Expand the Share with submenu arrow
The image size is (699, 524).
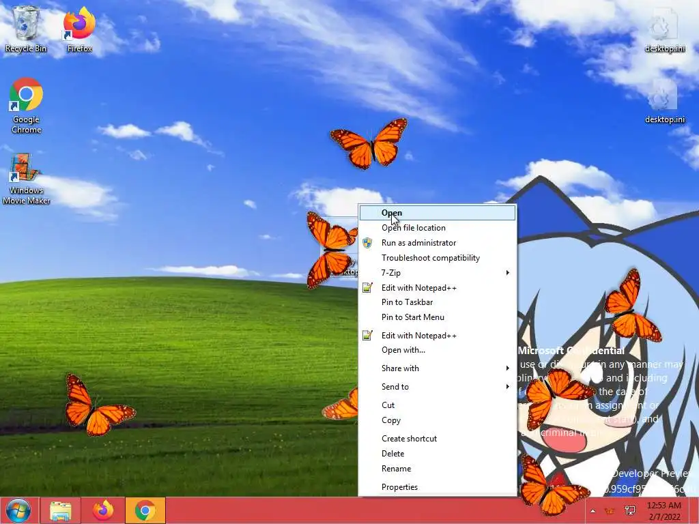[507, 368]
